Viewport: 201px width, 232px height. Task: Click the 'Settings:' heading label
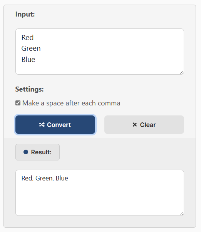30,89
